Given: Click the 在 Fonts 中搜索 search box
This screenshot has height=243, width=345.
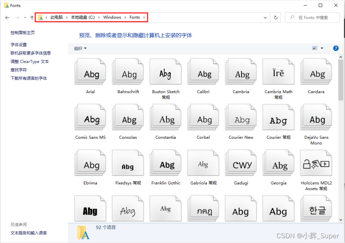Looking at the screenshot, I should (x=312, y=17).
